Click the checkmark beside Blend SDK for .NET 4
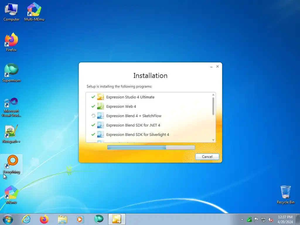The height and width of the screenshot is (225, 300). [x=93, y=125]
